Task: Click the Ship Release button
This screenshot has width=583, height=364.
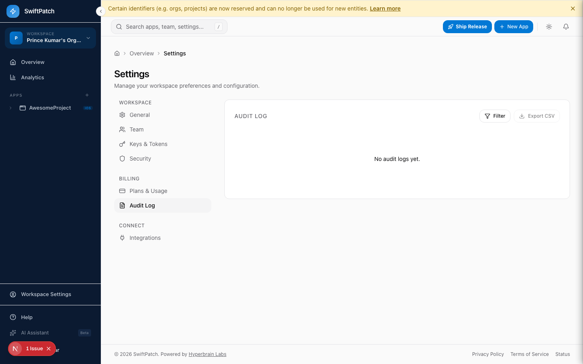Action: (x=467, y=26)
